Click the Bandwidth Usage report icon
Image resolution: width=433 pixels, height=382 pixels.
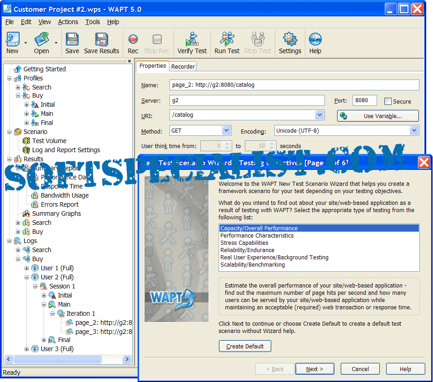point(35,195)
